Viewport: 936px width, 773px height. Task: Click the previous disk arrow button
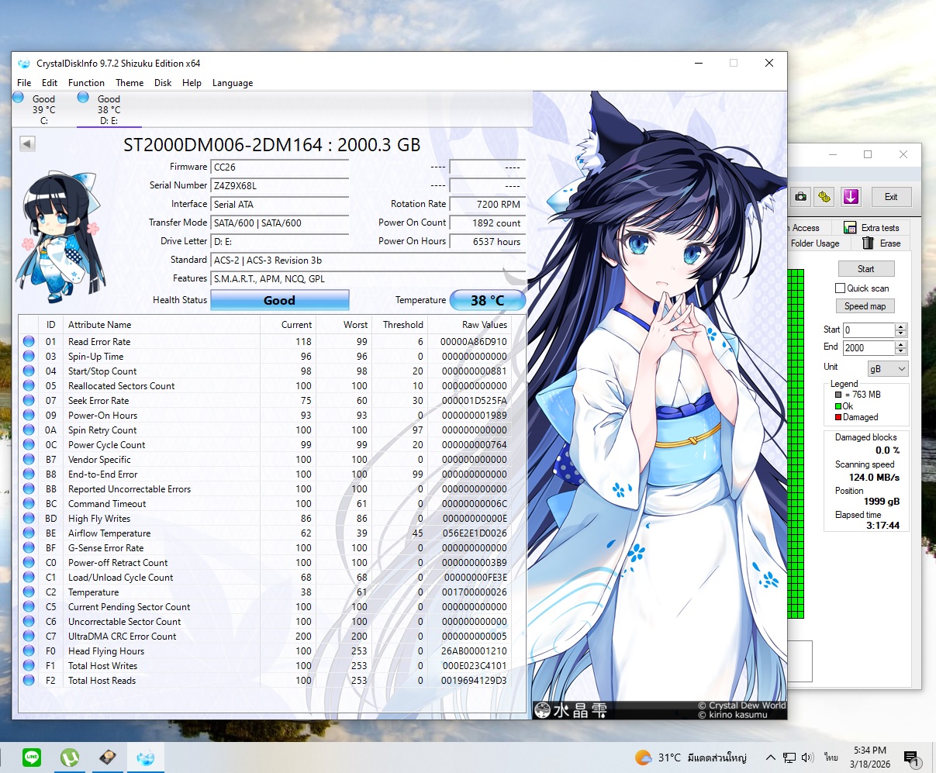pyautogui.click(x=27, y=143)
